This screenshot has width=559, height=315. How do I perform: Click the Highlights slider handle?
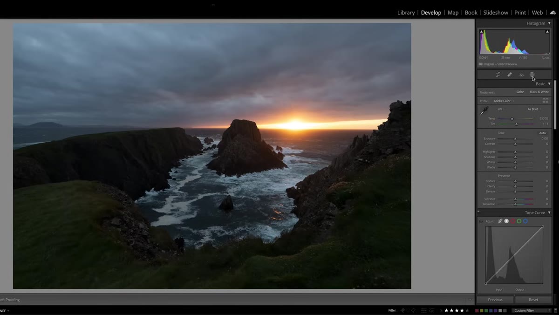click(x=515, y=152)
